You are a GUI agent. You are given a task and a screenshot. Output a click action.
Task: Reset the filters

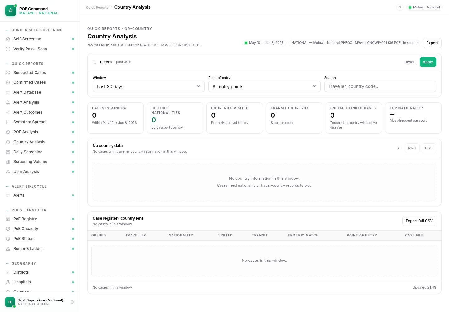pos(409,62)
